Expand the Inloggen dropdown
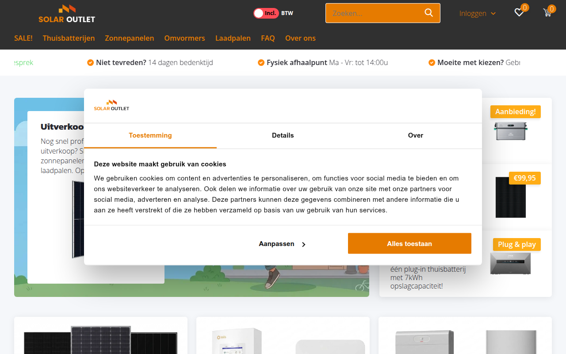 coord(478,13)
